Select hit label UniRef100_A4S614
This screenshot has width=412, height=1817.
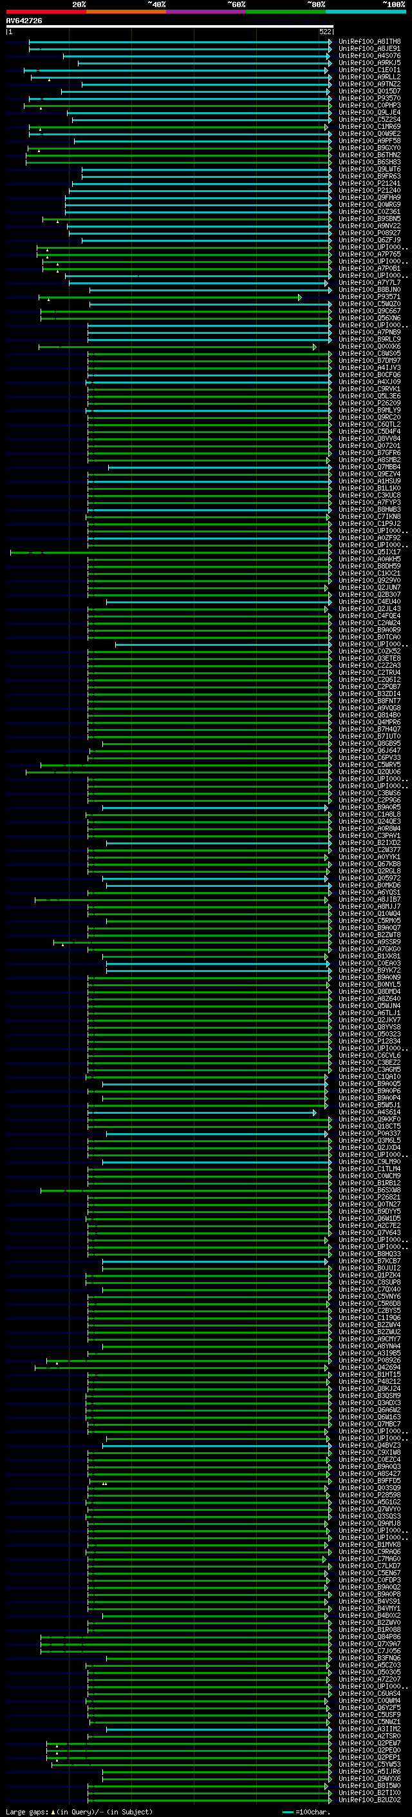370,1113
